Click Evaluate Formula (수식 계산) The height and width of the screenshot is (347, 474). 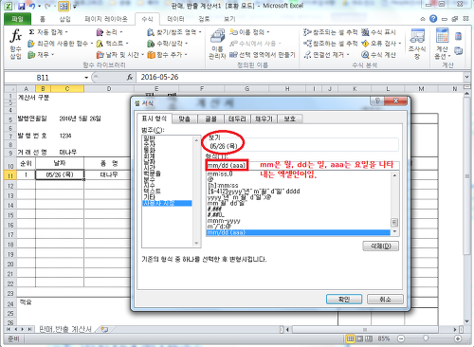point(378,55)
